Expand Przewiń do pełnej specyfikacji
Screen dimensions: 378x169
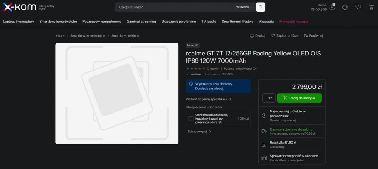click(x=208, y=99)
